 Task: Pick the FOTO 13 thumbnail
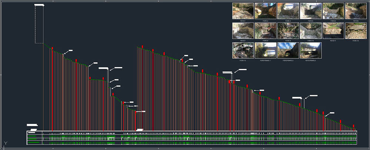(243, 50)
